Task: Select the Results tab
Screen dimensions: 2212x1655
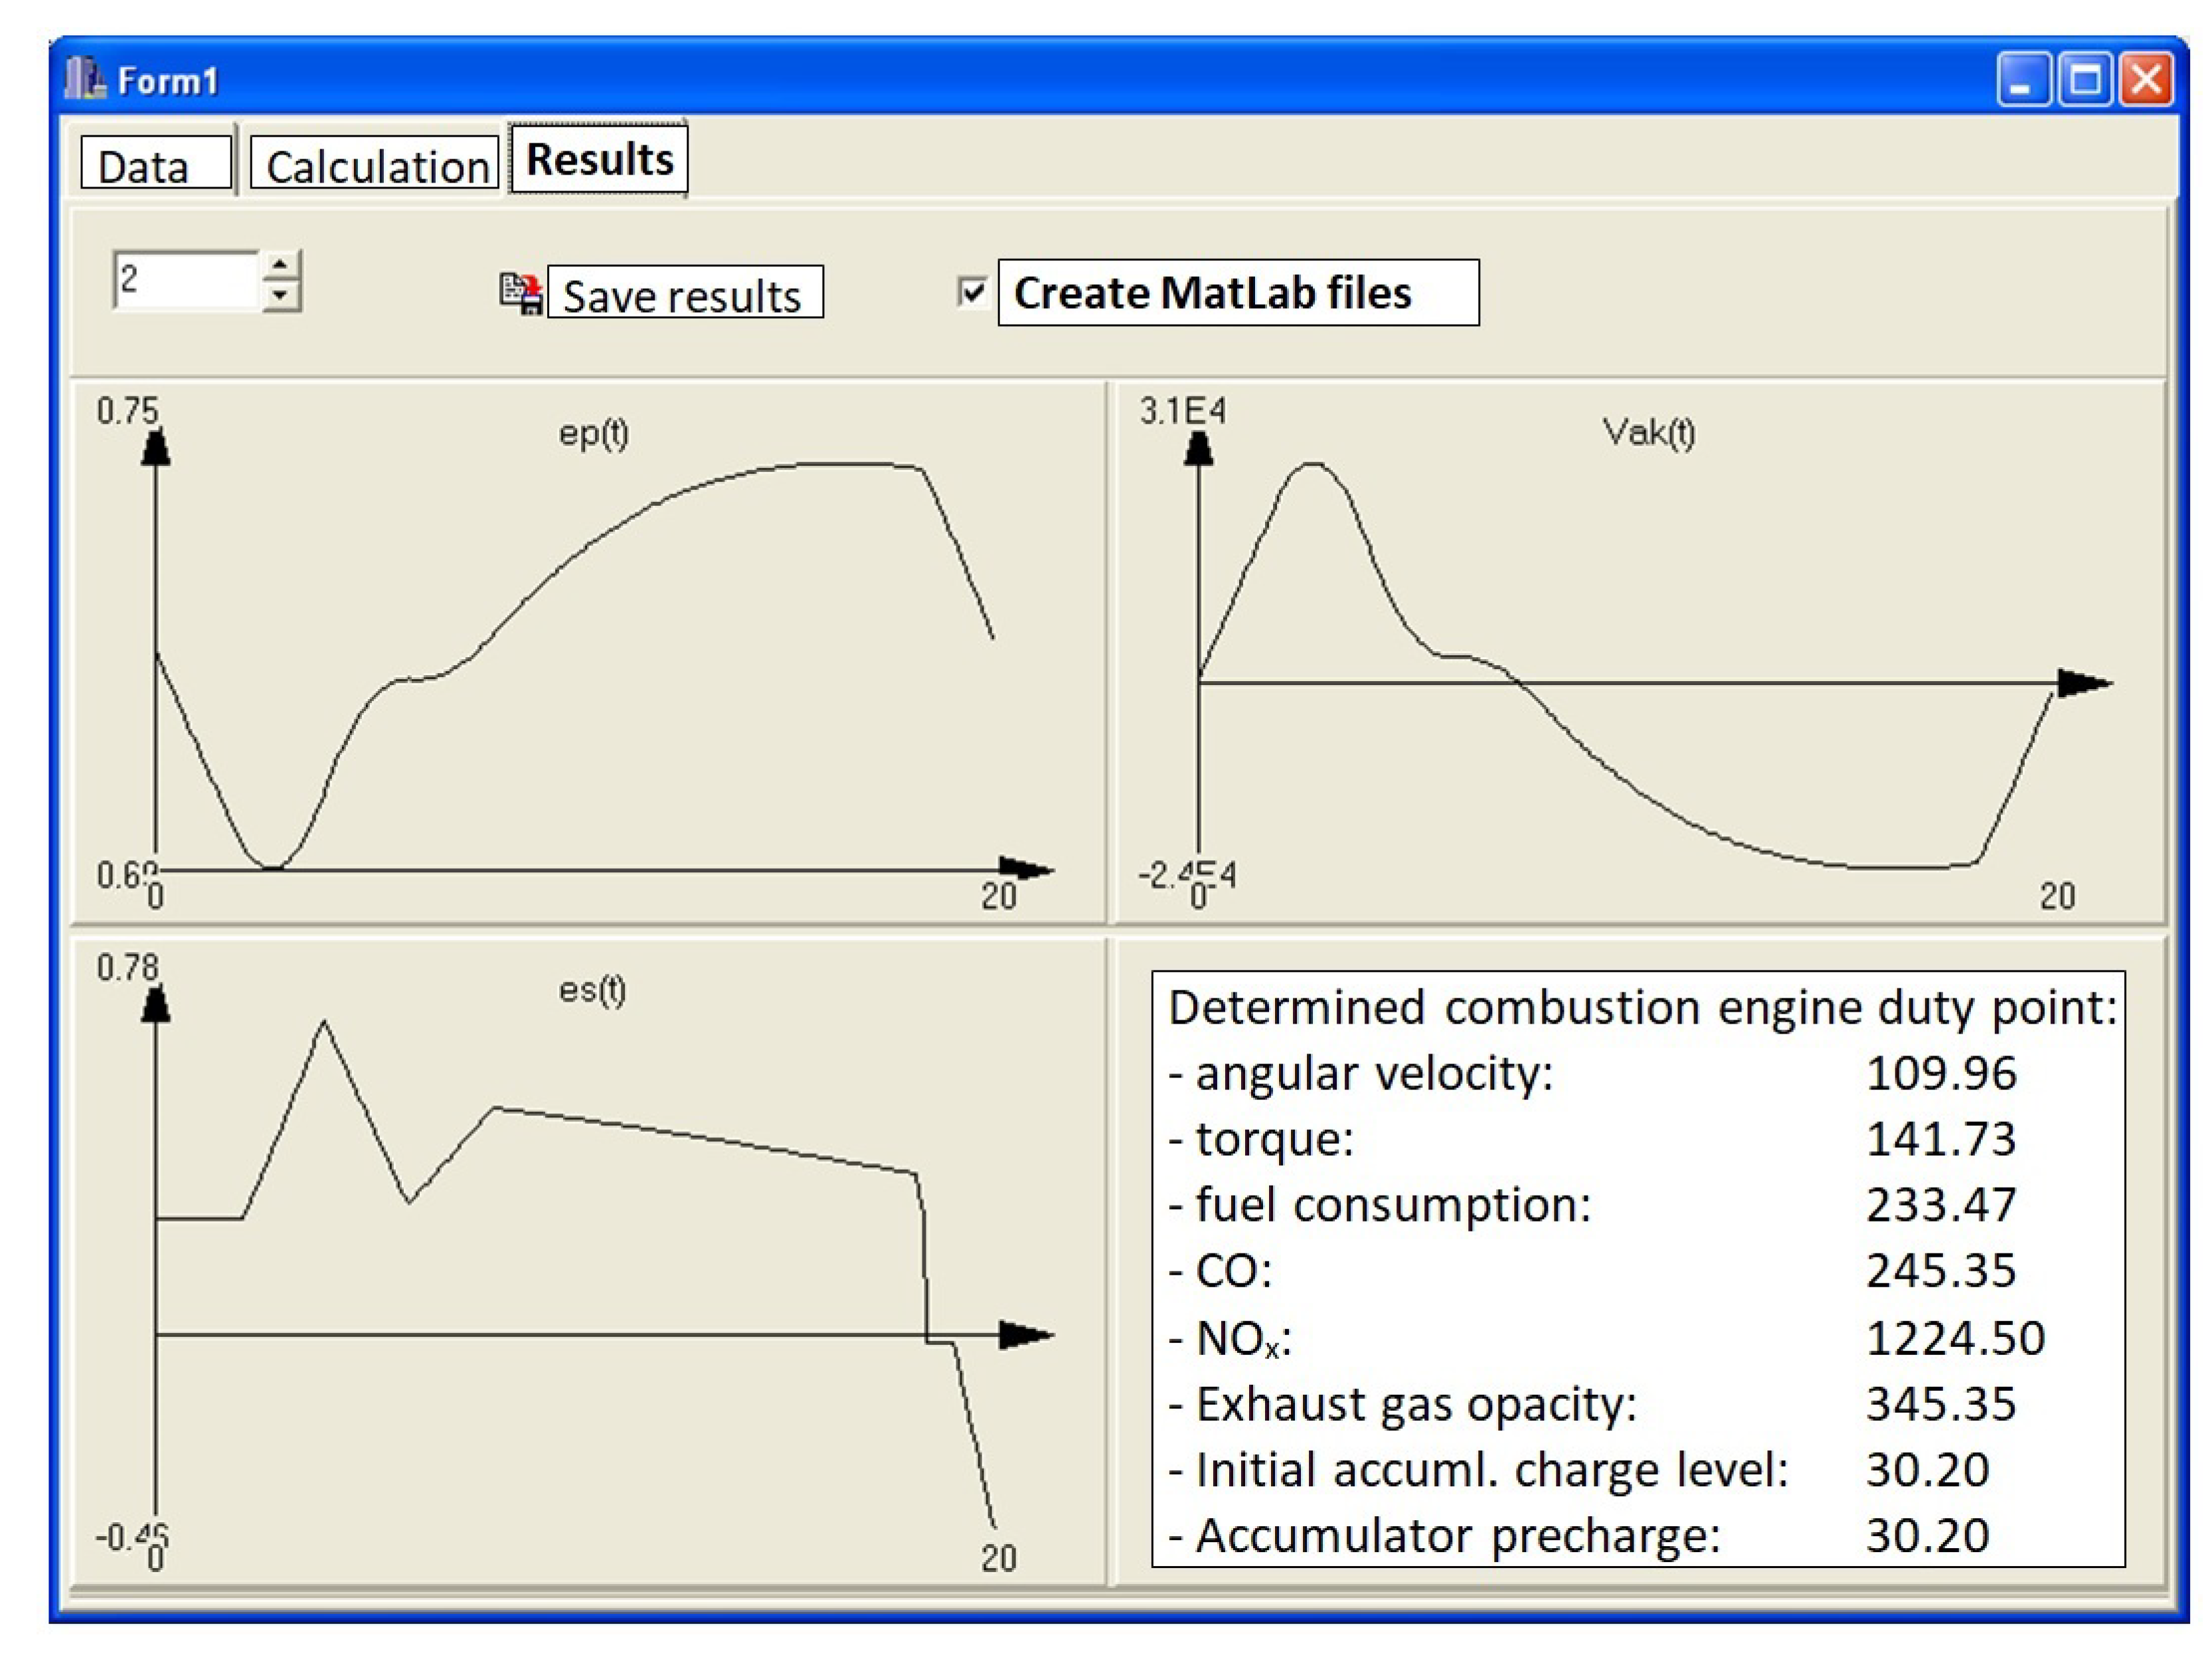Action: 599,159
